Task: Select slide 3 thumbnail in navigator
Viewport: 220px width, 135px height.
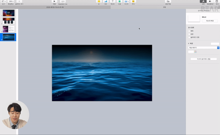Action: tap(9, 29)
